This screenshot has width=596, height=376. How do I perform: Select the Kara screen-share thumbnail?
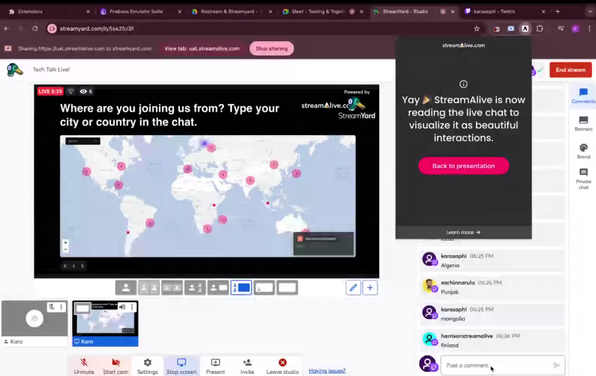pos(106,324)
